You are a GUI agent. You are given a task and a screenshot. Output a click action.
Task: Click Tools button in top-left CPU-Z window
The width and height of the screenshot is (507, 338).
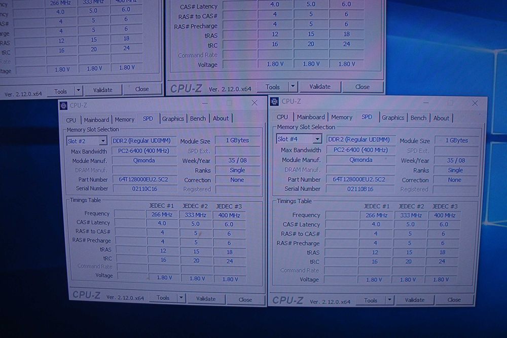pos(60,91)
